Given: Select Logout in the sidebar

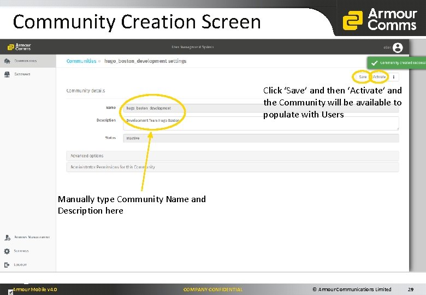Looking at the screenshot, I should (x=28, y=265).
